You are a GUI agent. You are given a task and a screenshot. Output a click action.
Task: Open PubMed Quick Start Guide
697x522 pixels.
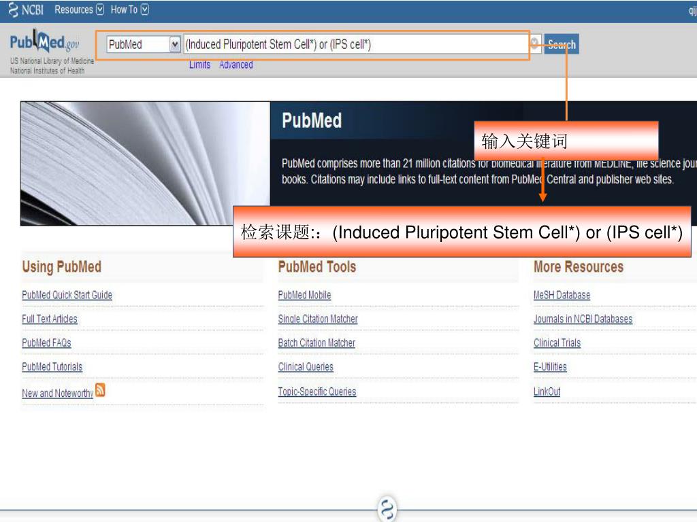pyautogui.click(x=67, y=295)
